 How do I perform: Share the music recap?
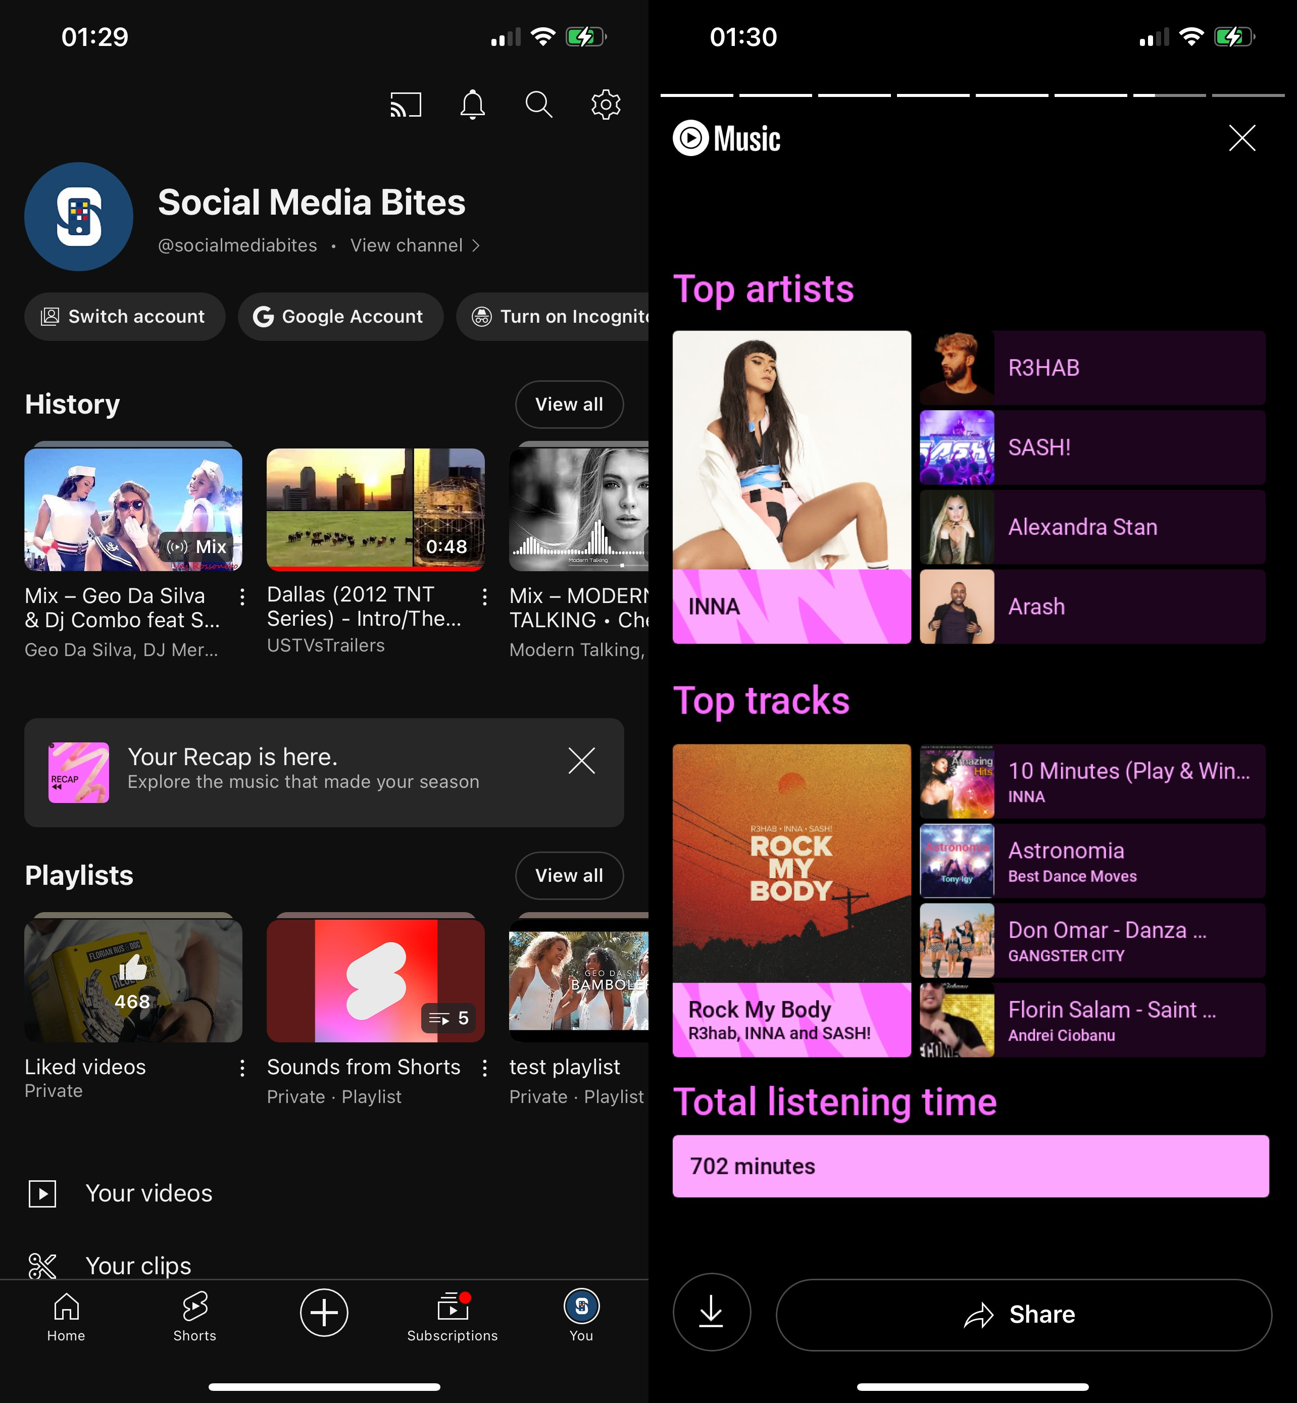pyautogui.click(x=1023, y=1315)
